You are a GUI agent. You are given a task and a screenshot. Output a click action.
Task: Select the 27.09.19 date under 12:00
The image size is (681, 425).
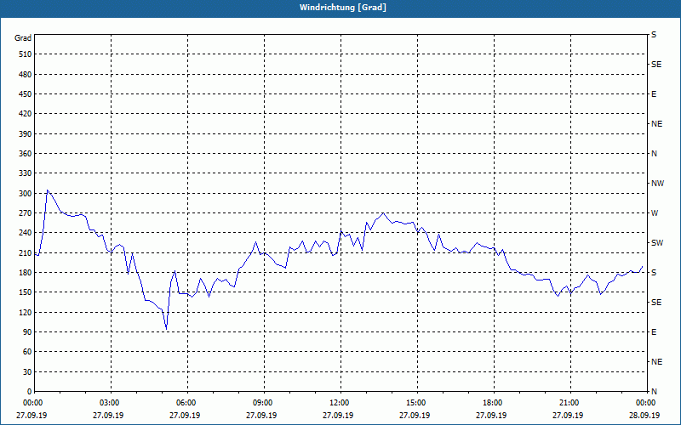point(338,415)
